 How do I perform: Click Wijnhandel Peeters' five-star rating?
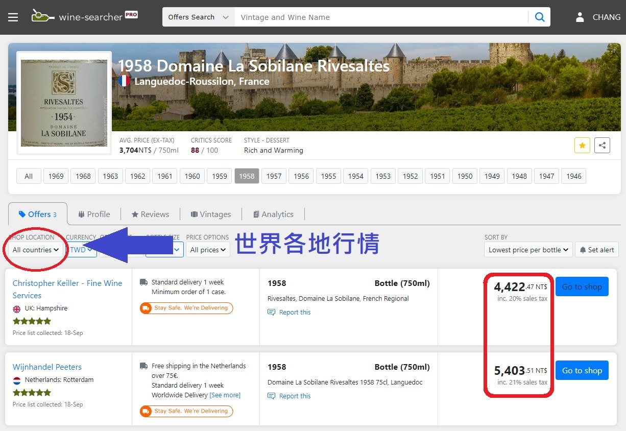tap(32, 393)
